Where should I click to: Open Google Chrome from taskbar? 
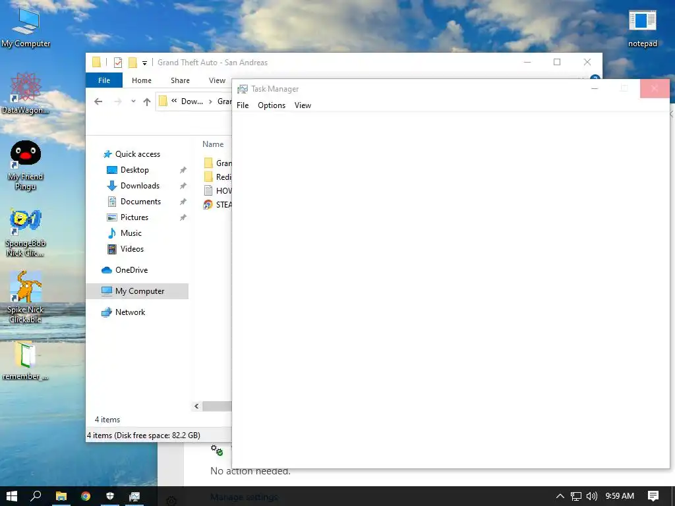(x=86, y=496)
